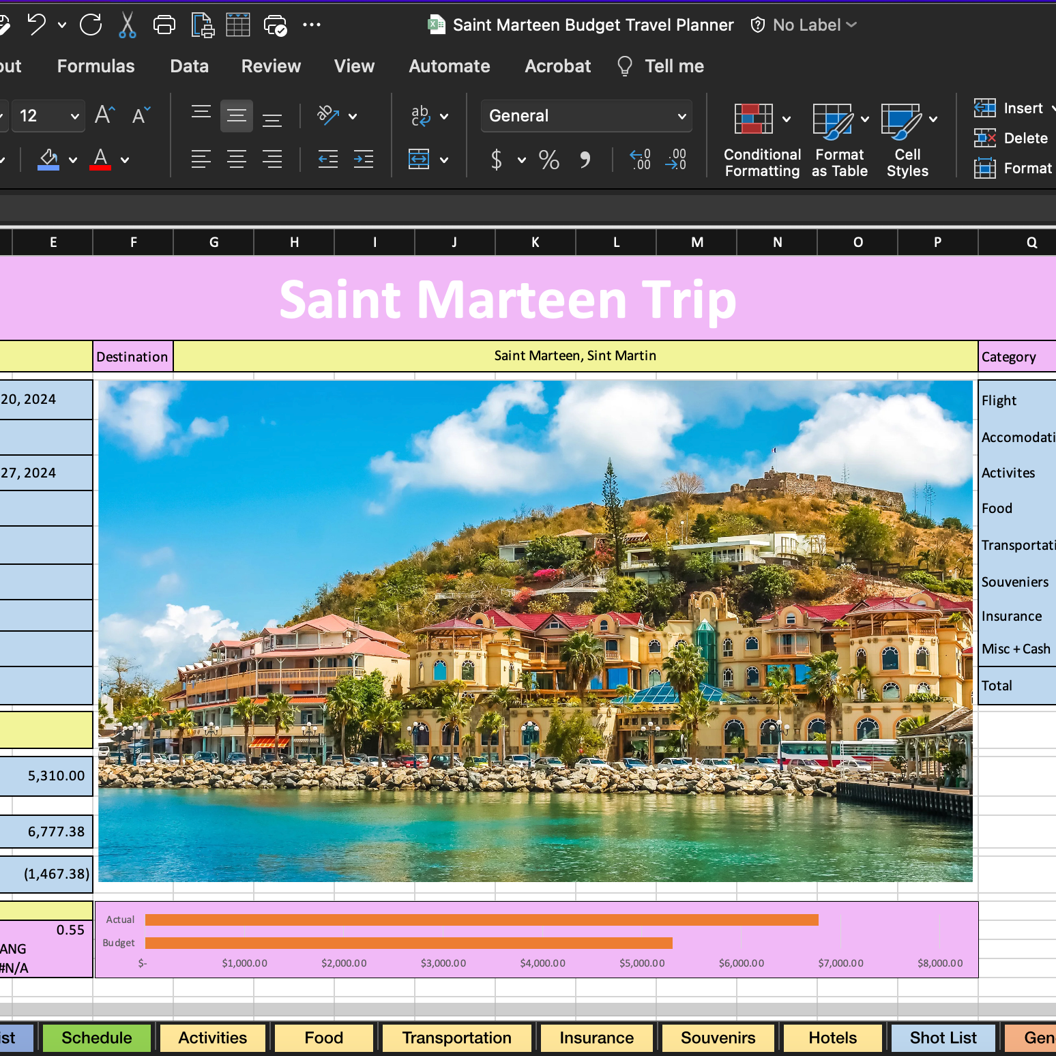Click the Cut scissors icon

127,25
